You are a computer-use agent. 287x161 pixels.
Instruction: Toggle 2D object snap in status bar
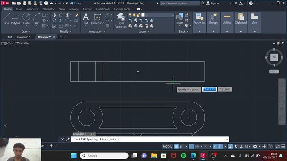click(x=221, y=146)
